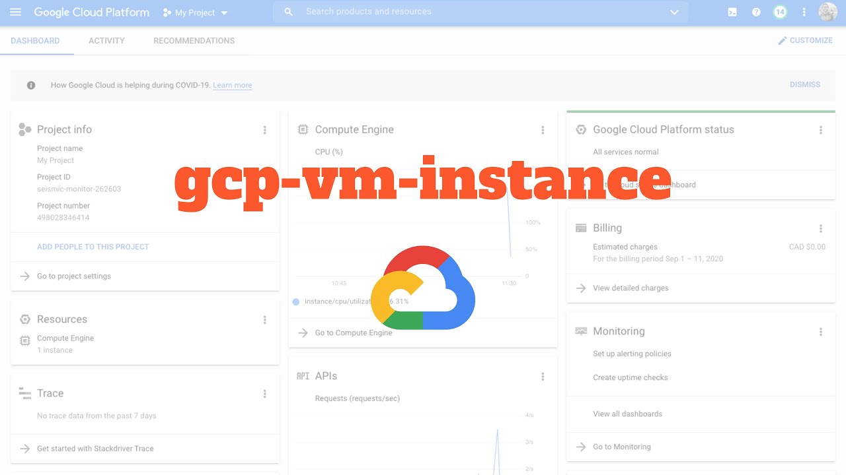Open the hamburger navigation menu
The image size is (846, 475).
15,12
